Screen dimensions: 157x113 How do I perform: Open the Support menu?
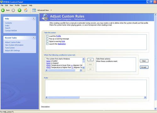(x=24, y=5)
